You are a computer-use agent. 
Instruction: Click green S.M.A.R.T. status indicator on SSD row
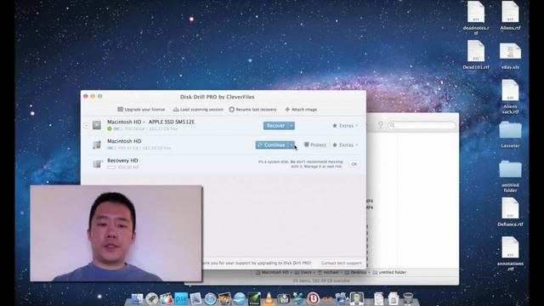tap(110, 128)
